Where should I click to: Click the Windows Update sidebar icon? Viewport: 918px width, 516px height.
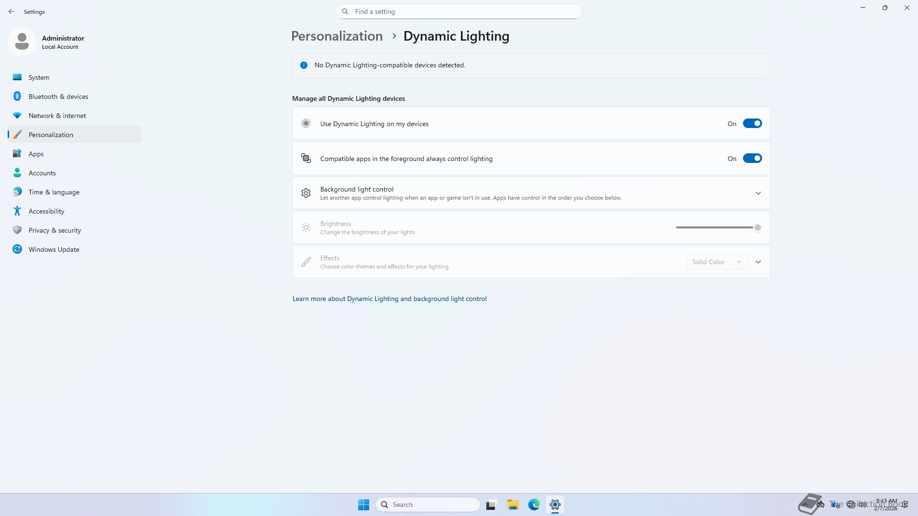17,249
